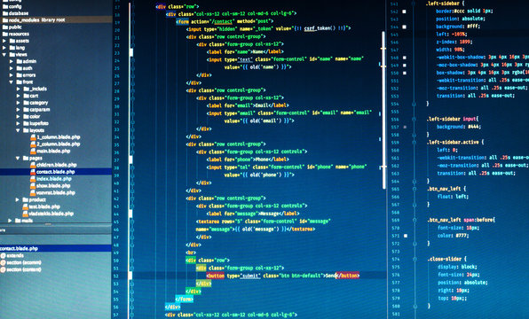The image size is (529, 319).
Task: Click the #444 color swatch on line 557
Action: [405, 127]
